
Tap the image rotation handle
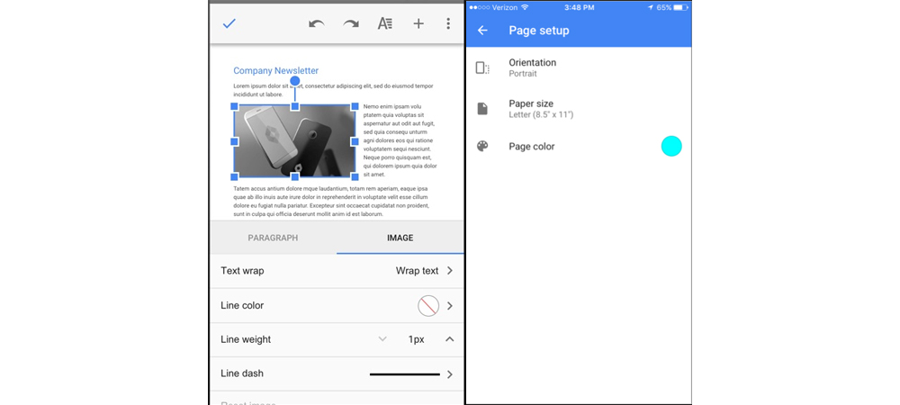(x=295, y=81)
